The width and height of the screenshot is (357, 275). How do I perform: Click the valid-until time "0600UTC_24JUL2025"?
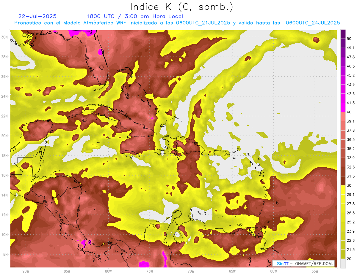click(313, 23)
